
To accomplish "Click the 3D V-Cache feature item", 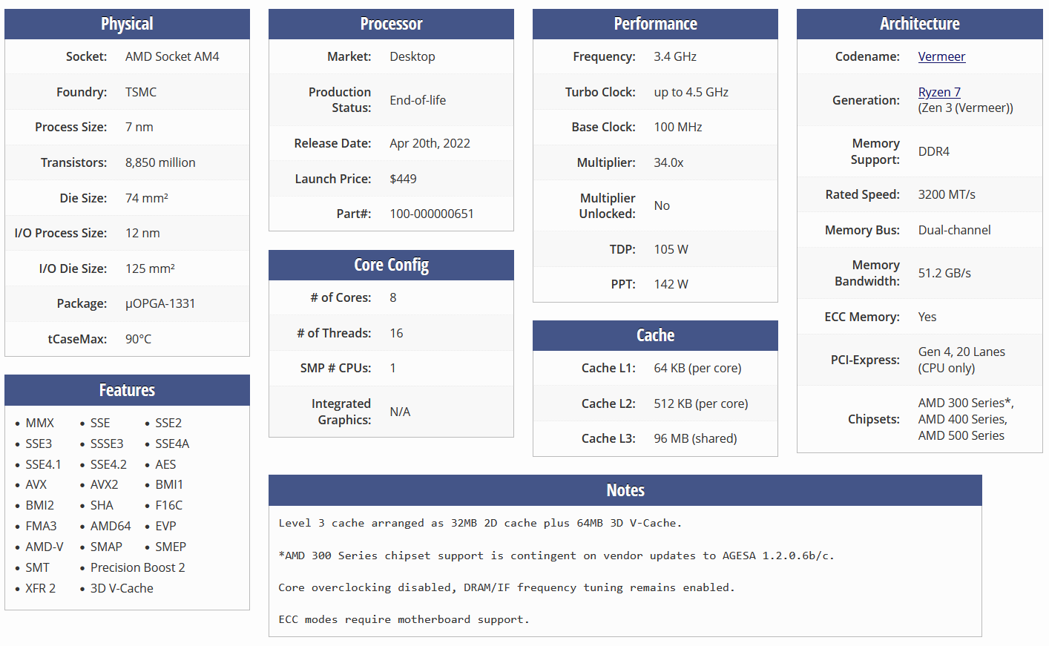I will [122, 588].
